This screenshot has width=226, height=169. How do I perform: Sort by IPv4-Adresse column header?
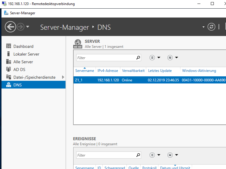[108, 71]
